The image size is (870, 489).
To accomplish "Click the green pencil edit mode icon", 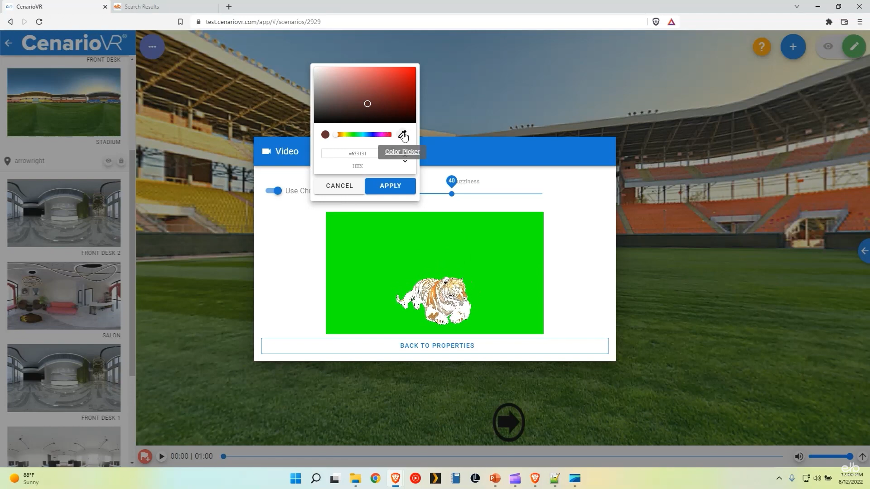I will 854,47.
